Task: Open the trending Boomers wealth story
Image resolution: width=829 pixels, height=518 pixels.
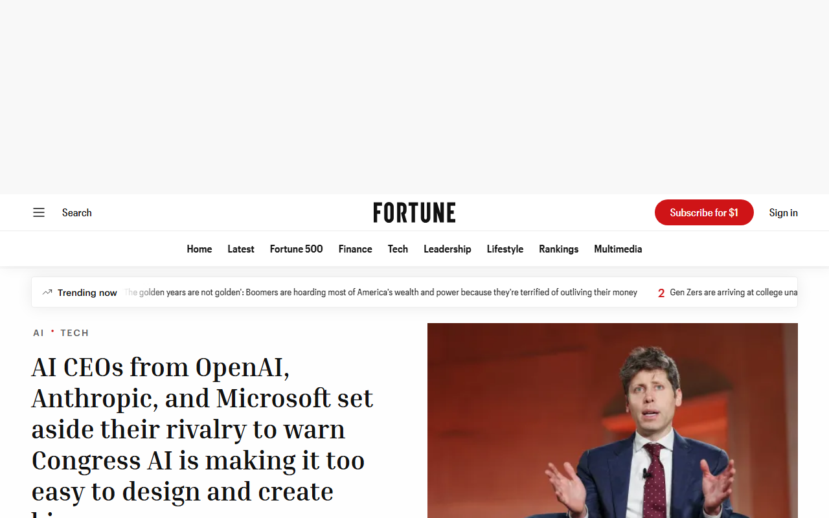Action: [x=381, y=292]
